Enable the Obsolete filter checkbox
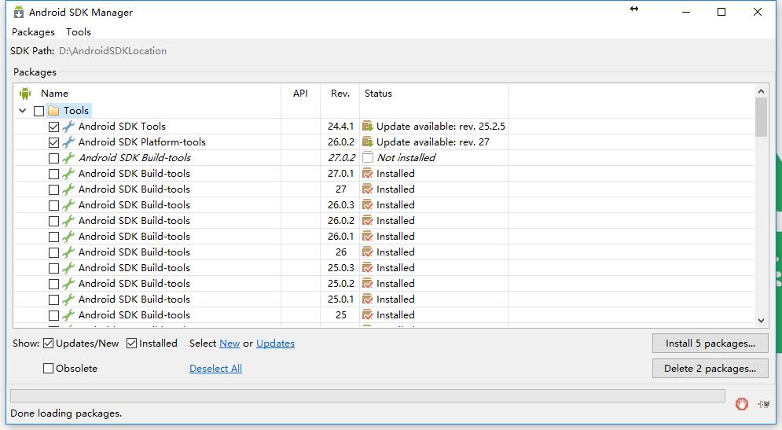Viewport: 782px width, 430px height. [x=49, y=368]
